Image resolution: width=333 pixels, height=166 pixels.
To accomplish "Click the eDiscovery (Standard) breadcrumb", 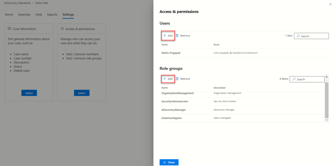I will click(17, 3).
